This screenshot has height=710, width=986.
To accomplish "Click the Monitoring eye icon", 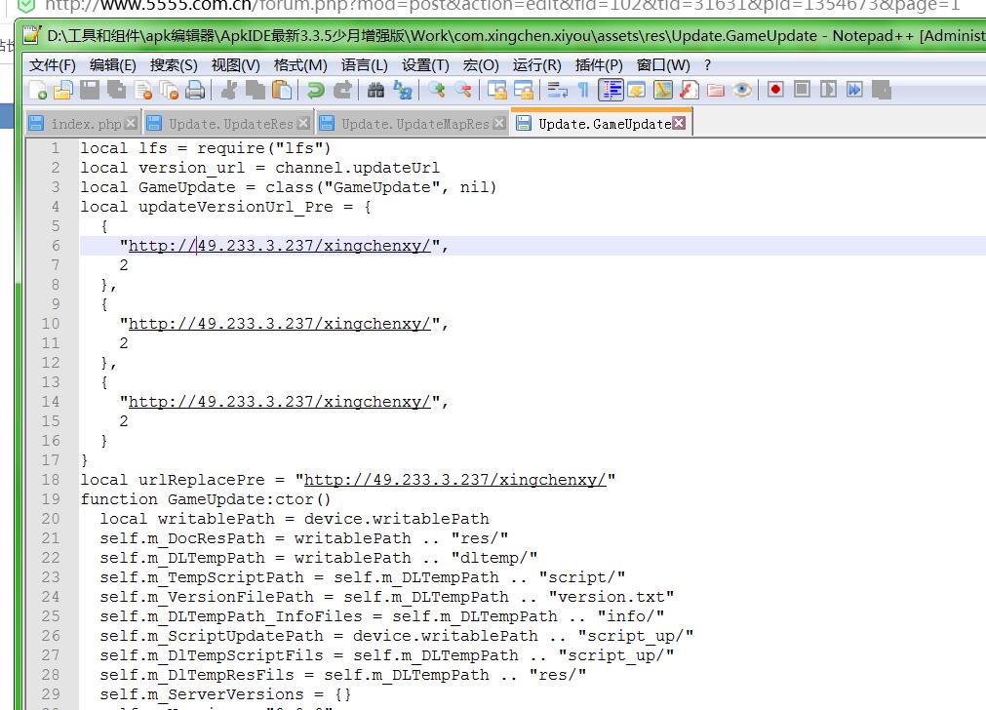I will (x=743, y=91).
